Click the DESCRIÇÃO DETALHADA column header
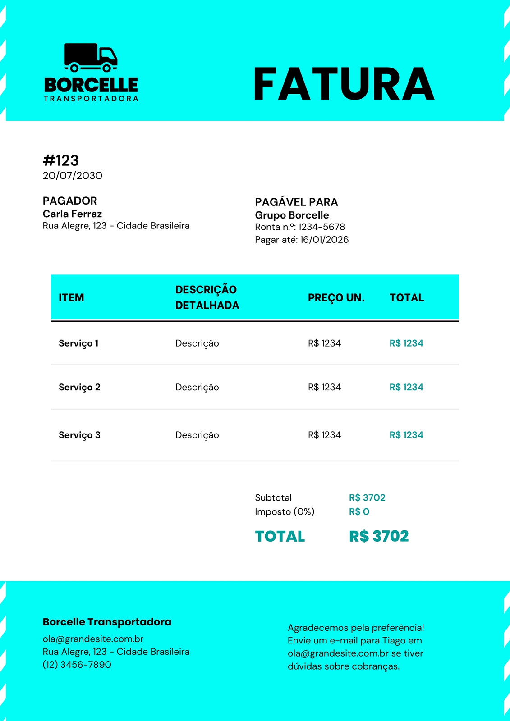Screen dimensions: 510x721 click(207, 297)
